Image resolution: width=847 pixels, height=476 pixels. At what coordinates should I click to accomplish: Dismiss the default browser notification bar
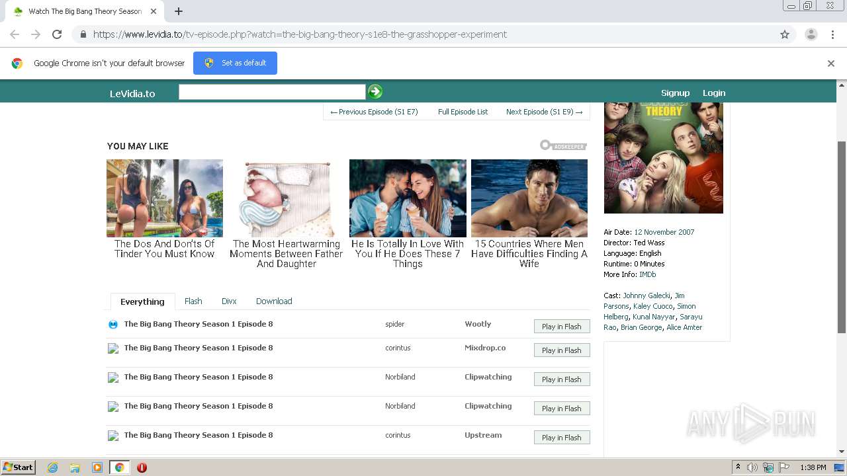pyautogui.click(x=831, y=63)
